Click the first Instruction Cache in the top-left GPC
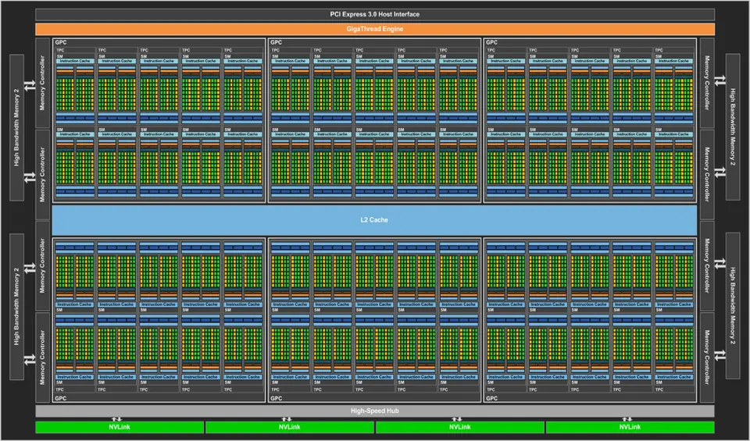 pyautogui.click(x=74, y=61)
